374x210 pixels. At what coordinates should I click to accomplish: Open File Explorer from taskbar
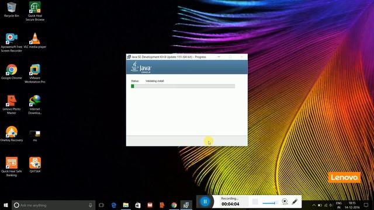click(x=126, y=205)
